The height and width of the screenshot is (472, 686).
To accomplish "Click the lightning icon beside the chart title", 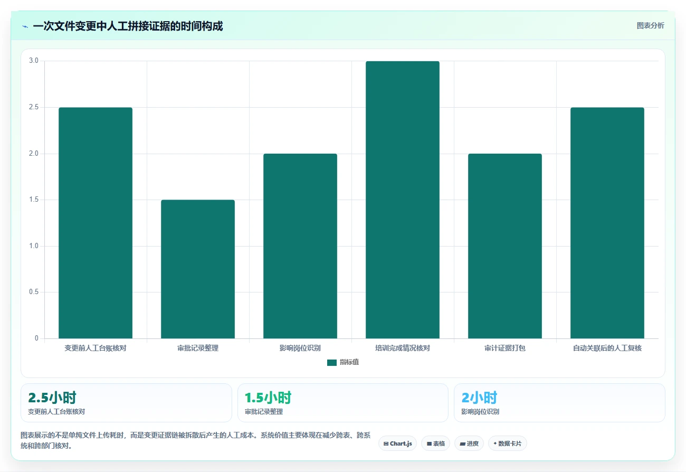I will [x=25, y=26].
